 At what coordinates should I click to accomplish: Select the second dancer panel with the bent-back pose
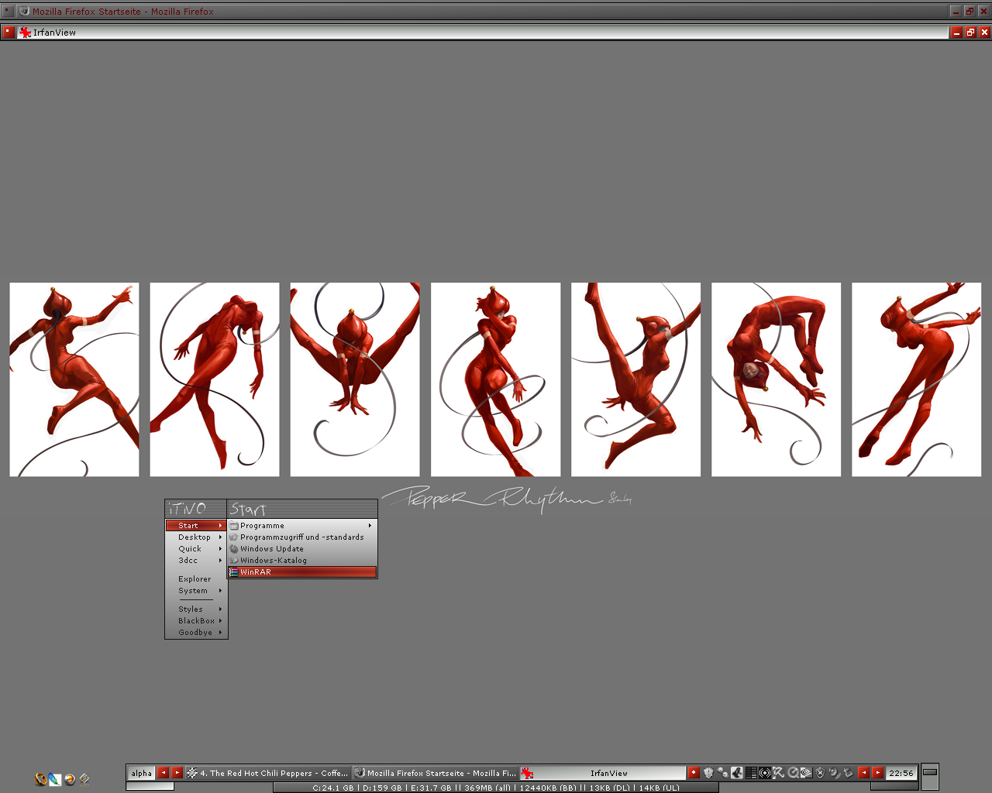pyautogui.click(x=215, y=379)
